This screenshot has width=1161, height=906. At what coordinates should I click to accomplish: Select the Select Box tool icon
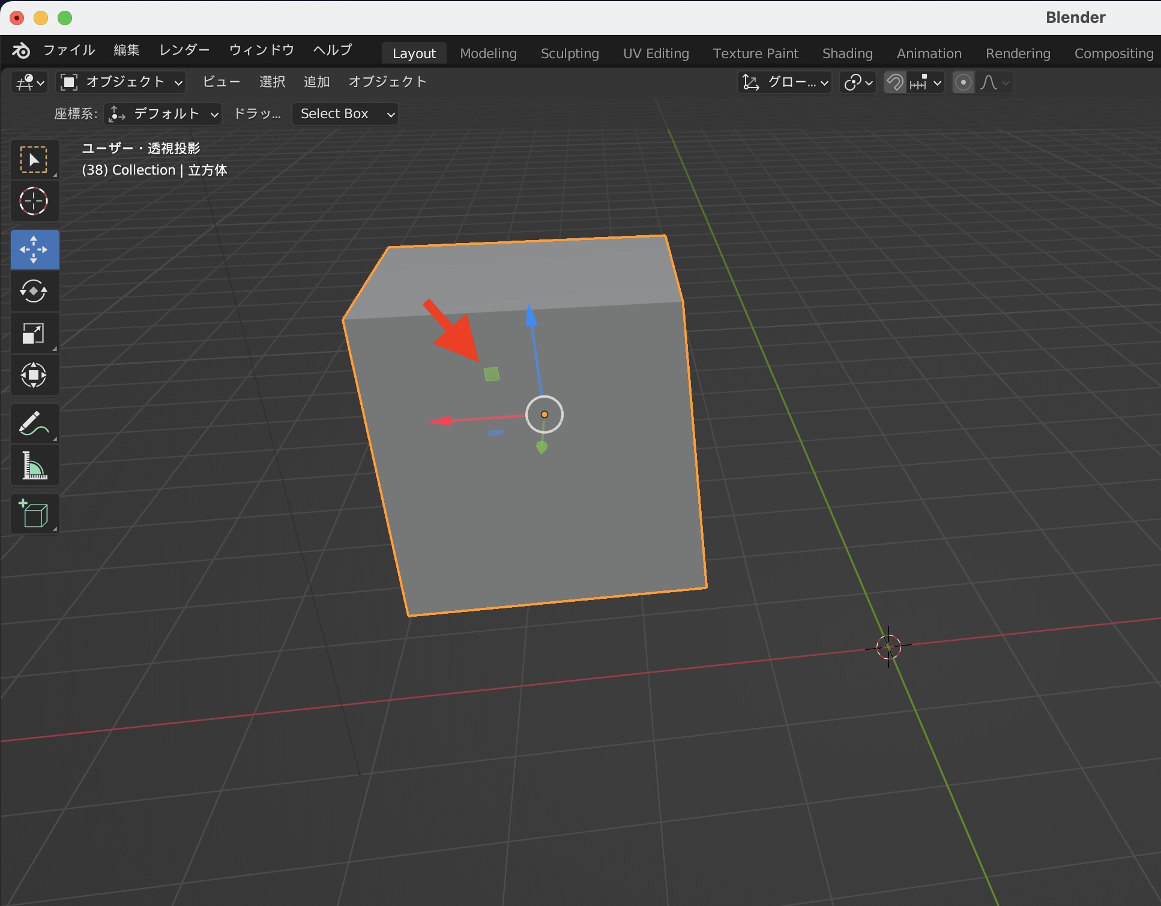(34, 160)
